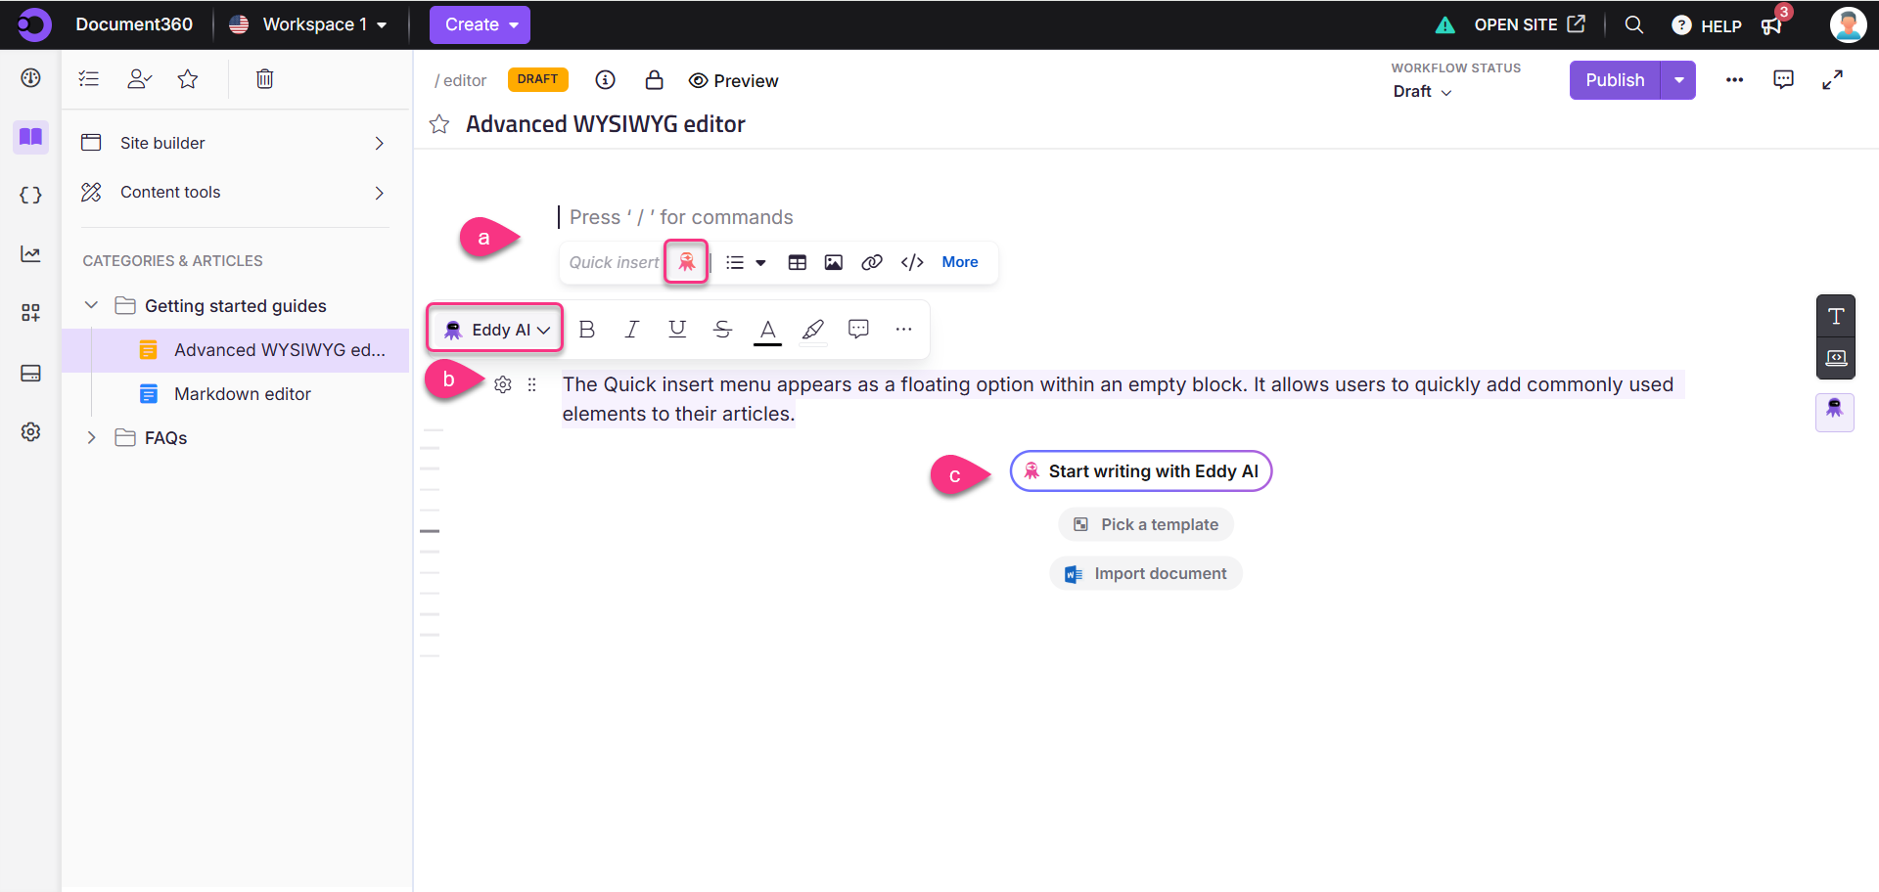1879x892 pixels.
Task: Open the Eddy AI dropdown in formatting toolbar
Action: click(x=495, y=330)
